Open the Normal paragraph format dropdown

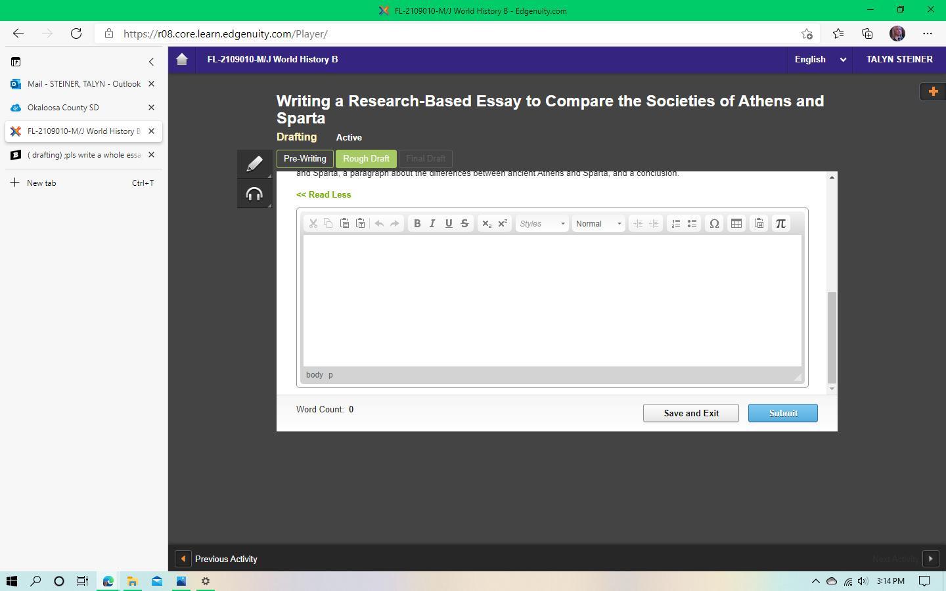pos(598,224)
